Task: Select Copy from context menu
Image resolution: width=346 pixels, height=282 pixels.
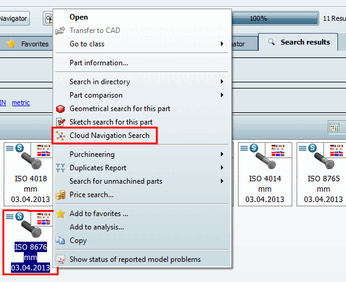Action: pos(142,240)
